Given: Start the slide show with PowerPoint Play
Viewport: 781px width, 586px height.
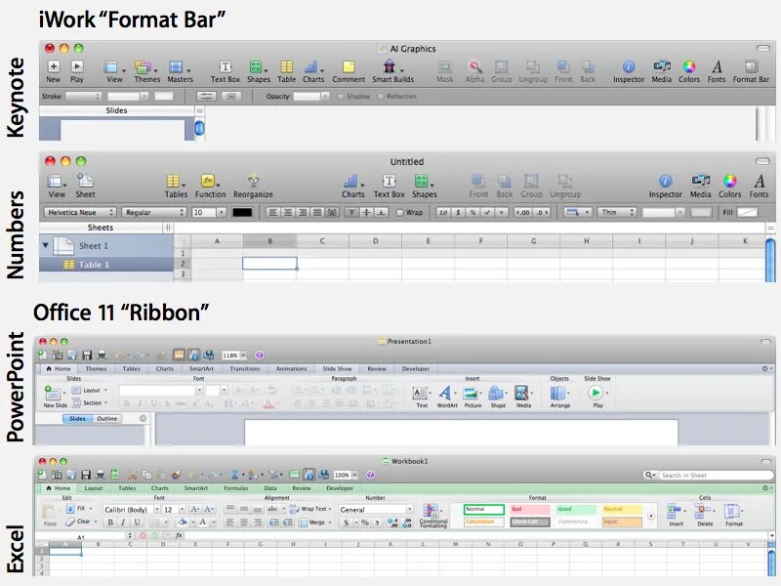Looking at the screenshot, I should point(596,394).
